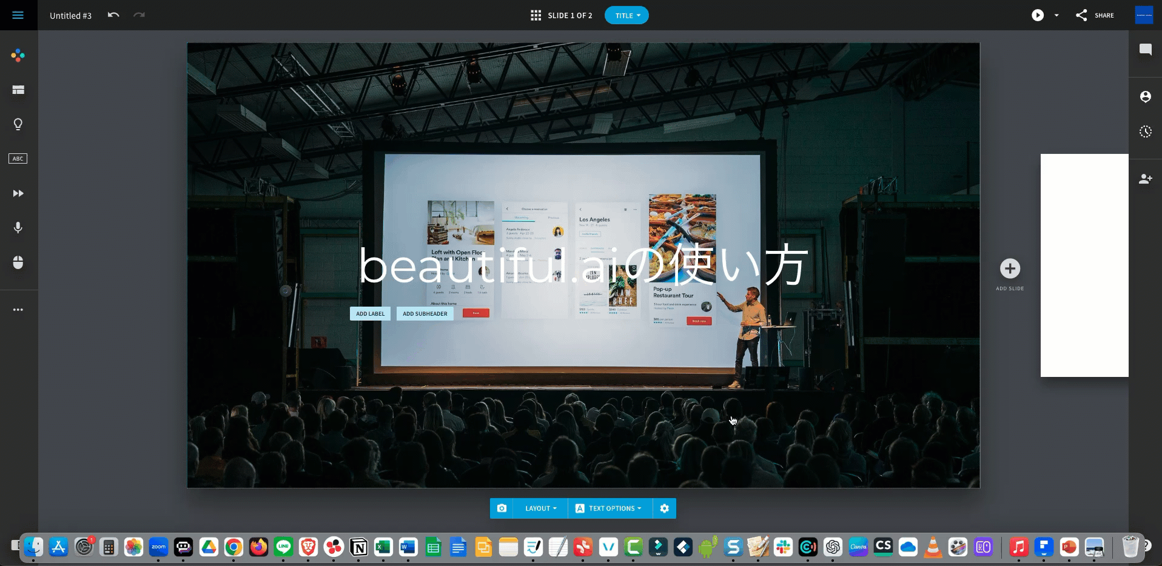Open the Trash in the dock
Screen dimensions: 1162x566
pyautogui.click(x=1130, y=547)
